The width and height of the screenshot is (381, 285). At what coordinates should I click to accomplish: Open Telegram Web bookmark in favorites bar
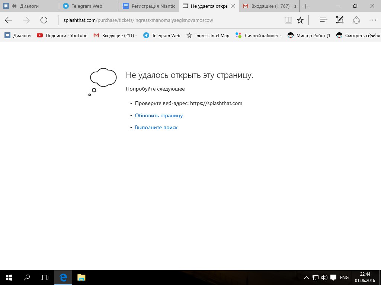coord(162,36)
